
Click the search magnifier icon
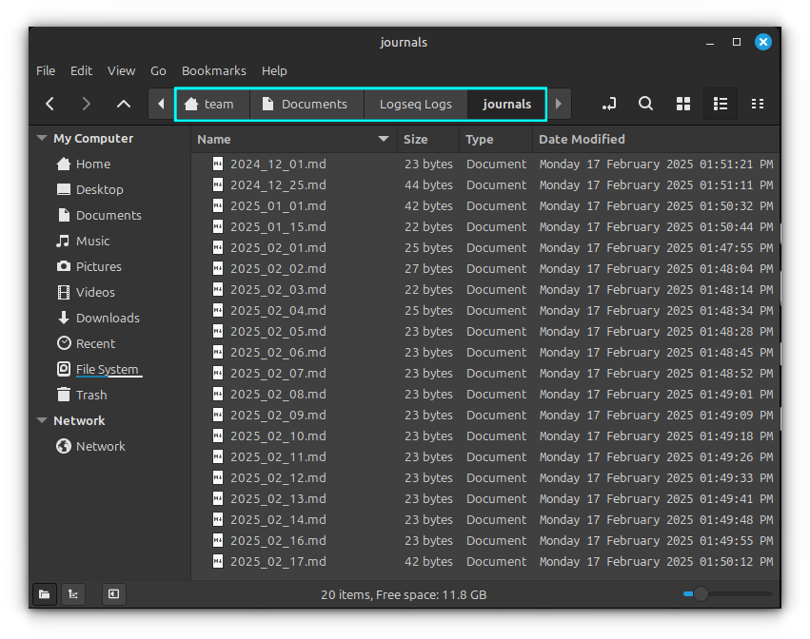coord(645,104)
